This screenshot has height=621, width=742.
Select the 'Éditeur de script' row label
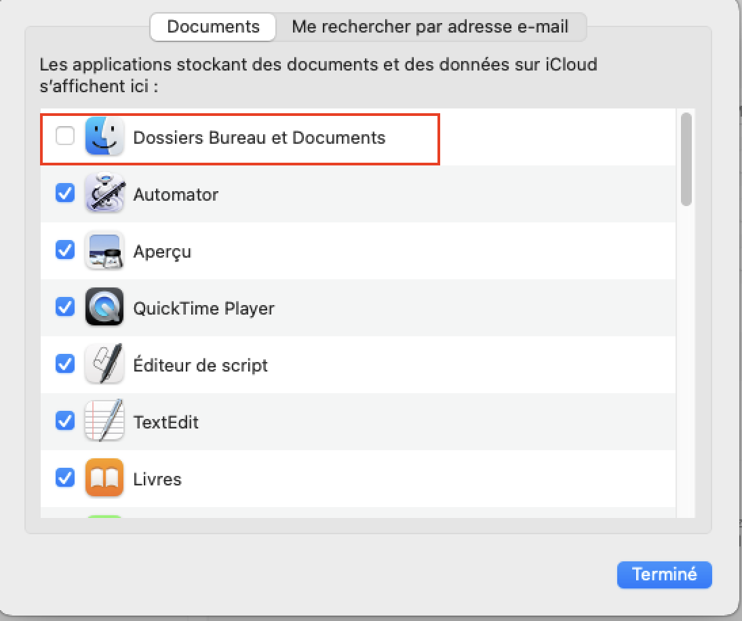pos(201,365)
